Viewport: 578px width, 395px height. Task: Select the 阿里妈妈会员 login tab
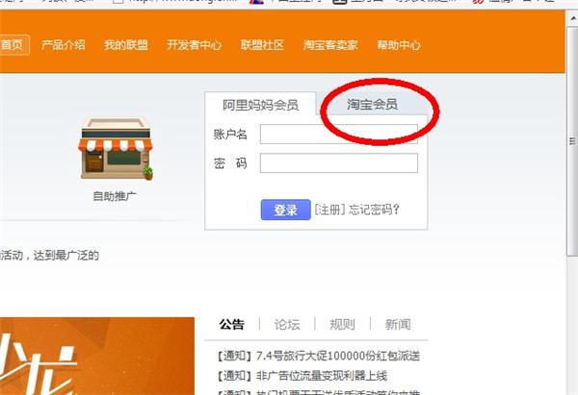point(260,105)
